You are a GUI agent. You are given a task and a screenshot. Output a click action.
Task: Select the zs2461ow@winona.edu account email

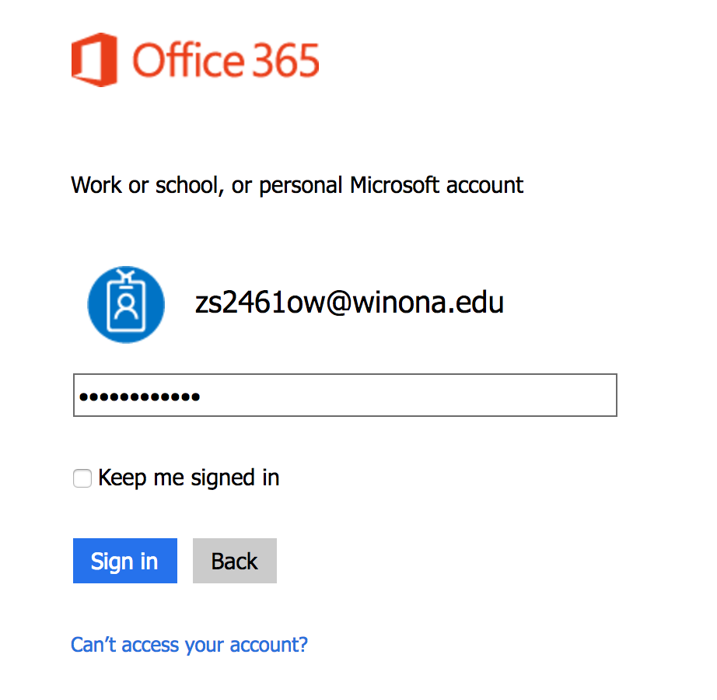click(349, 302)
